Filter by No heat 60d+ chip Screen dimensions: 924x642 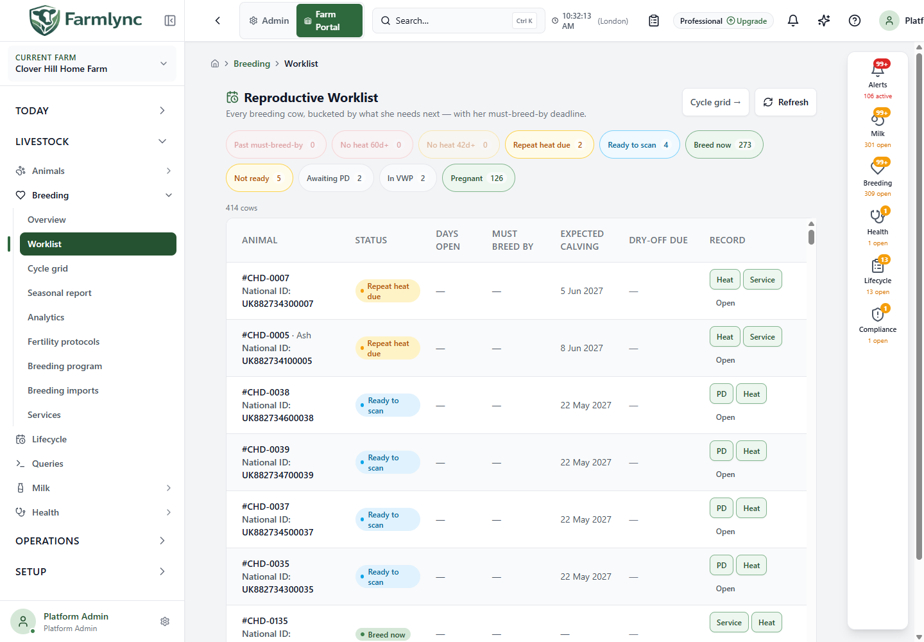point(372,145)
